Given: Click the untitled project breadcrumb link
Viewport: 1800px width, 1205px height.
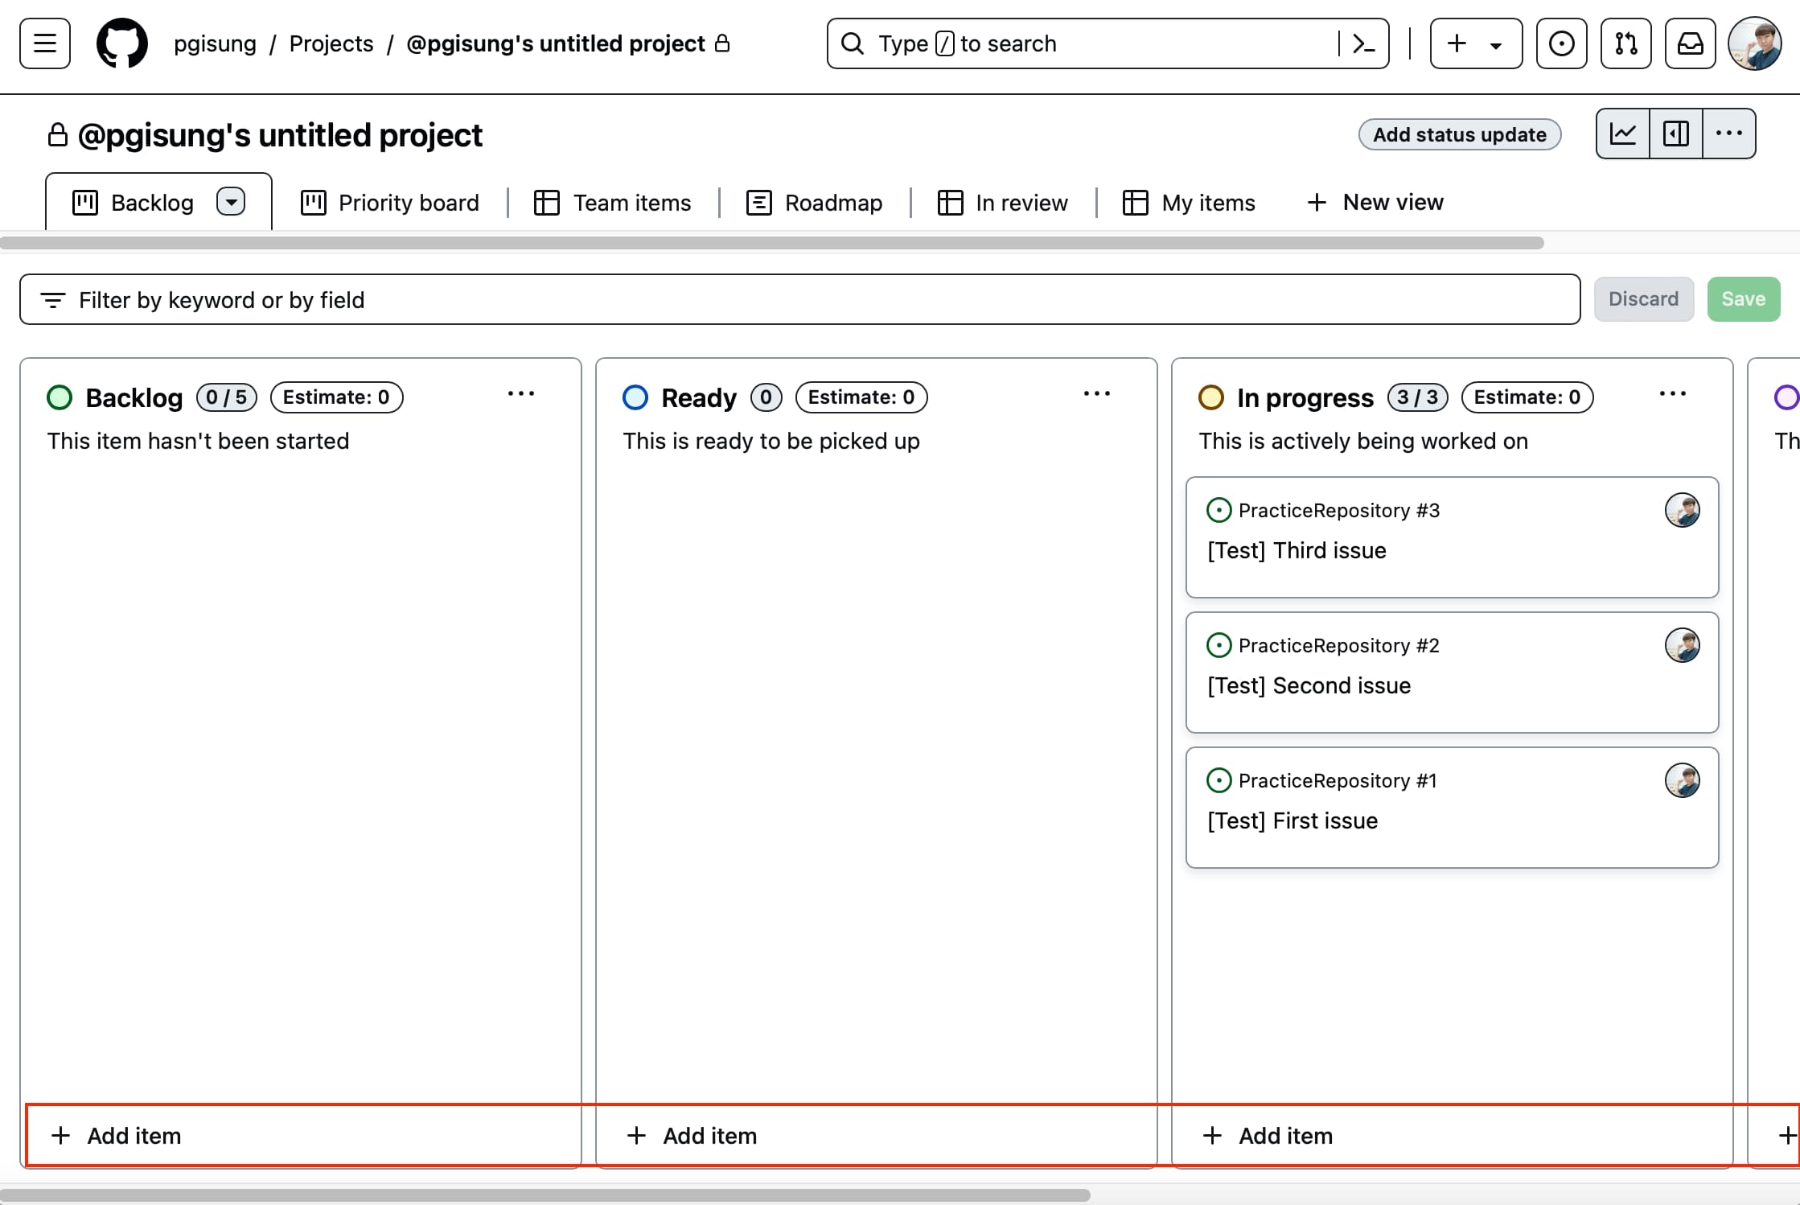Looking at the screenshot, I should click(x=556, y=43).
